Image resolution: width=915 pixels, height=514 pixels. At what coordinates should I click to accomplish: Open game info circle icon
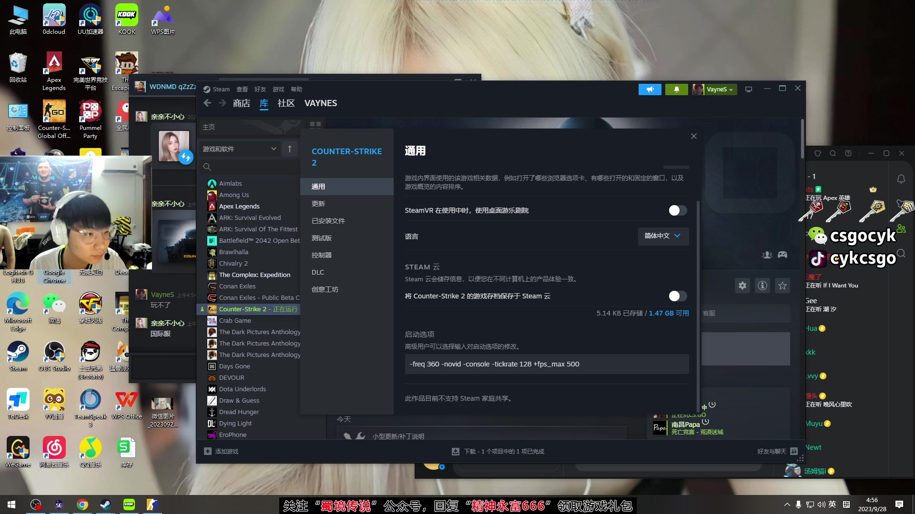[x=762, y=286]
